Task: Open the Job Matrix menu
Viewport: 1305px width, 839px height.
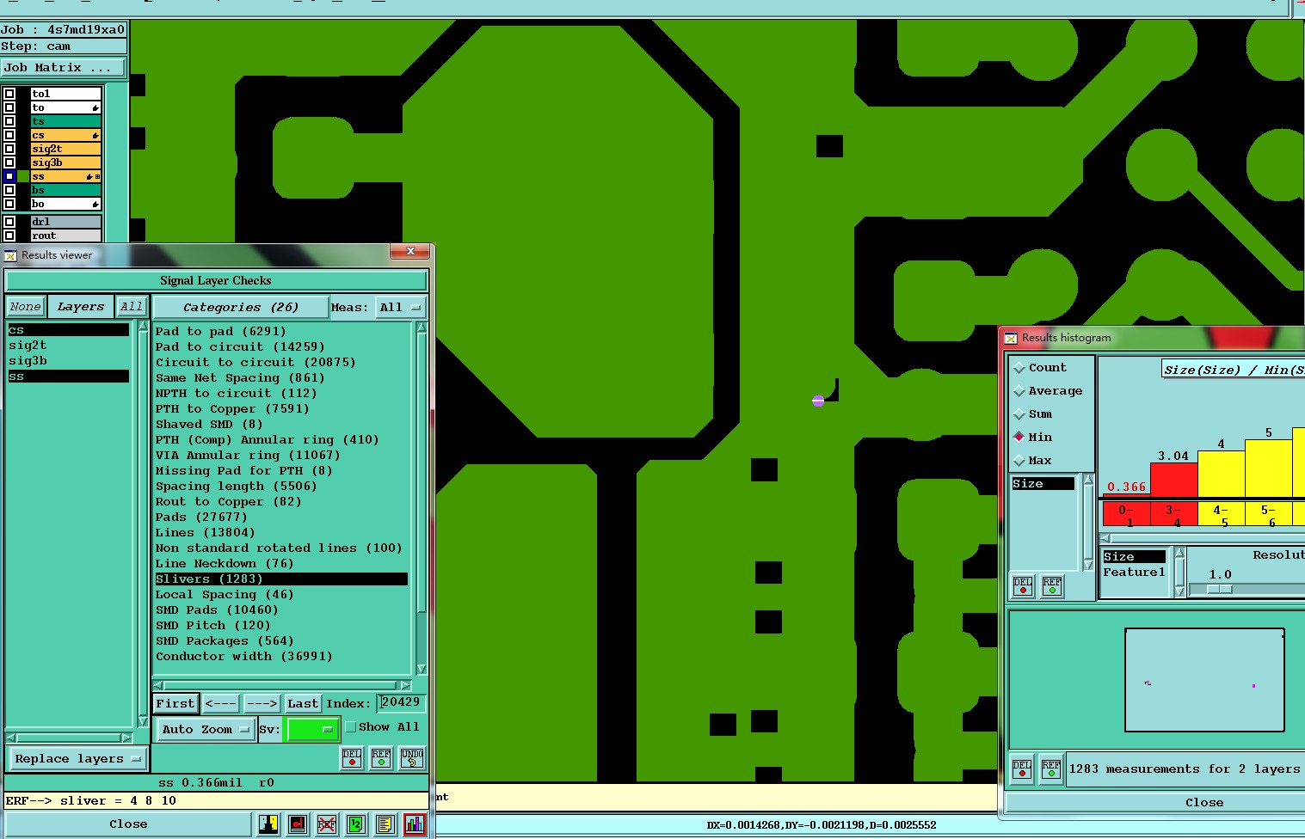Action: coord(63,68)
